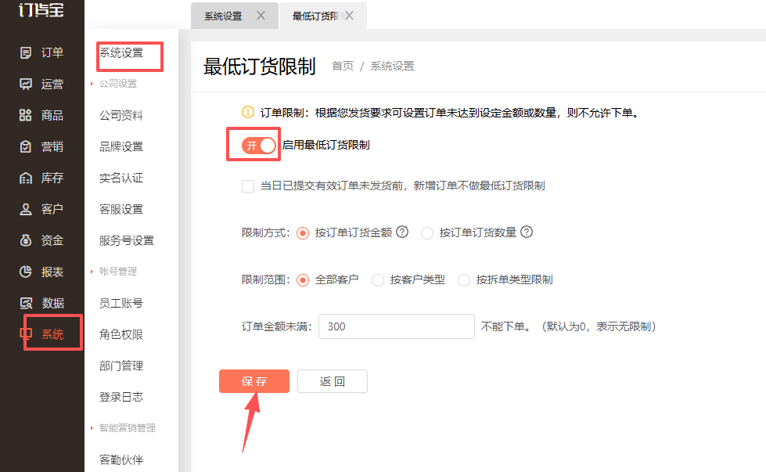
Task: Go to 首页 via breadcrumb
Action: 343,66
